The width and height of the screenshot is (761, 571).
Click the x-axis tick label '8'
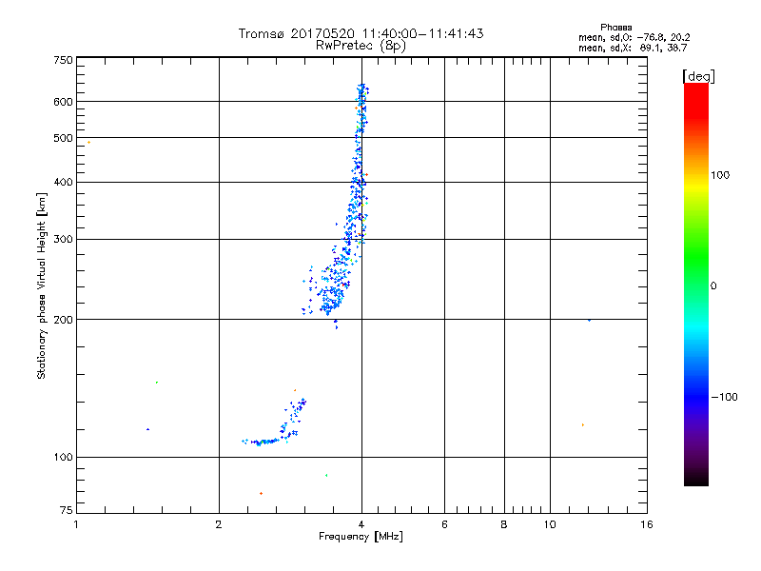[x=504, y=524]
